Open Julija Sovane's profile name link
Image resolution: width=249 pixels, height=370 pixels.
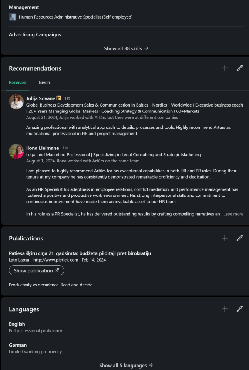(x=41, y=98)
